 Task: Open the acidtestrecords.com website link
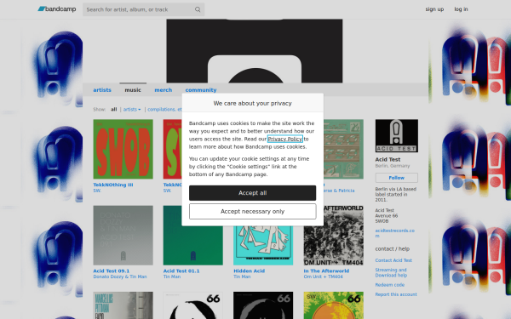(394, 233)
